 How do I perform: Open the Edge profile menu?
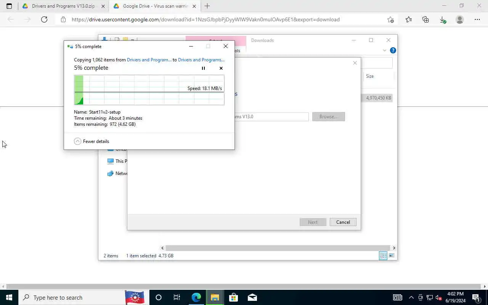click(460, 19)
